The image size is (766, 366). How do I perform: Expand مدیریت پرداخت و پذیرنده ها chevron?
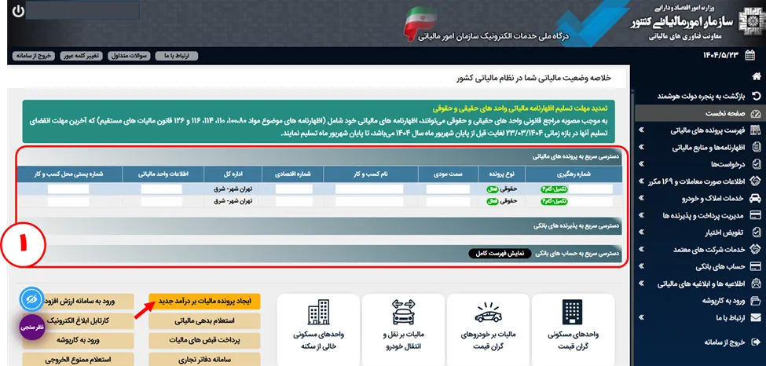(x=640, y=215)
